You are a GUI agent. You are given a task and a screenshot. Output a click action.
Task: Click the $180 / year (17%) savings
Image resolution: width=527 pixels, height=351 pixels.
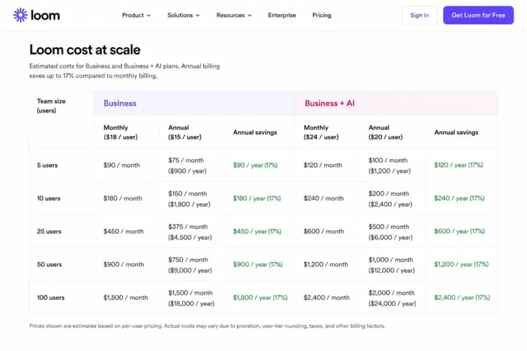point(257,198)
